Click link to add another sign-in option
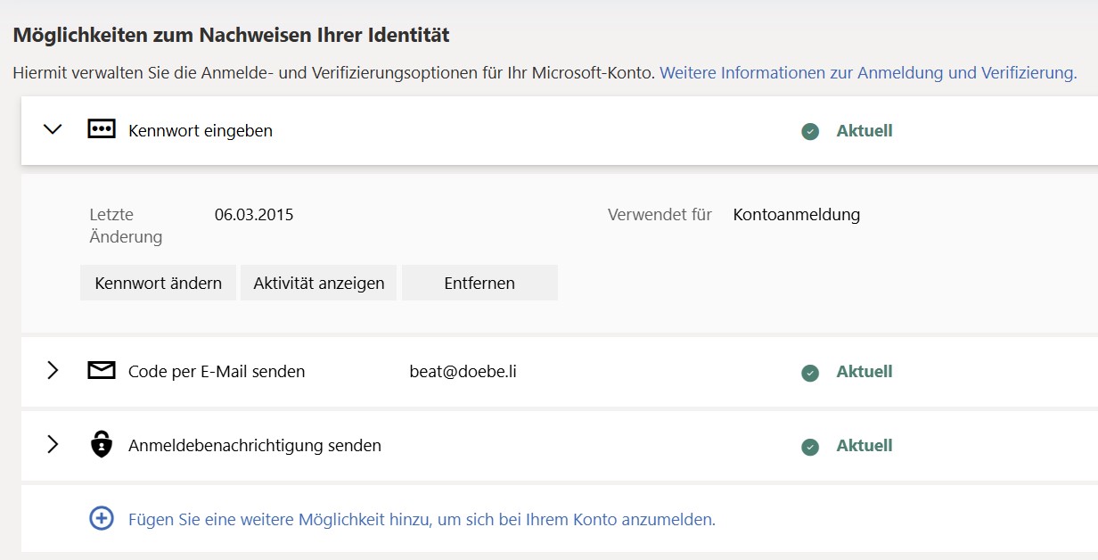 pos(422,519)
